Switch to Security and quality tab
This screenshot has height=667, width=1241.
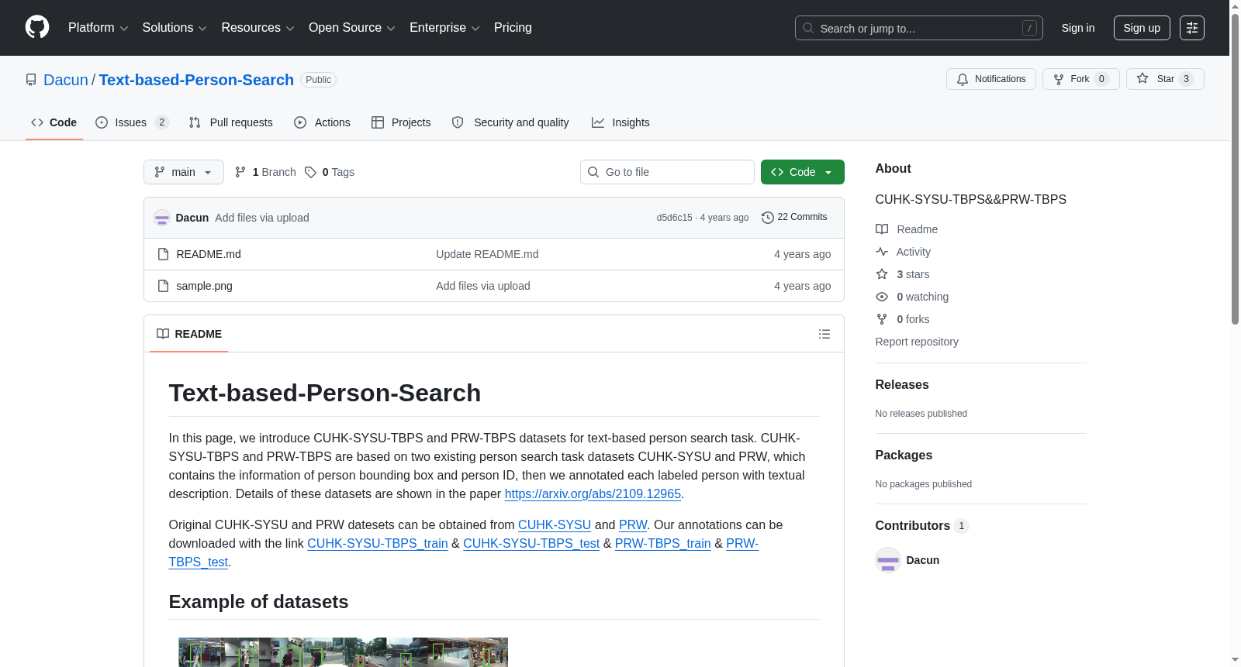[x=510, y=122]
